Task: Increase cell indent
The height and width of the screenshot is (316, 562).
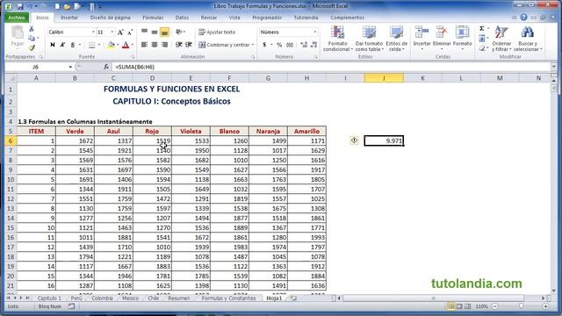Action: tap(189, 45)
